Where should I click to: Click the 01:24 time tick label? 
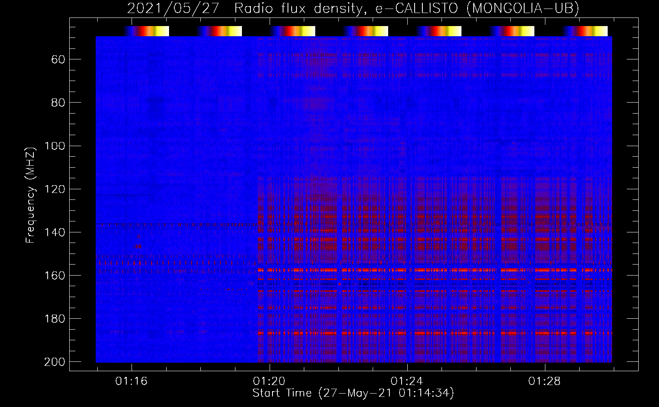pyautogui.click(x=407, y=381)
